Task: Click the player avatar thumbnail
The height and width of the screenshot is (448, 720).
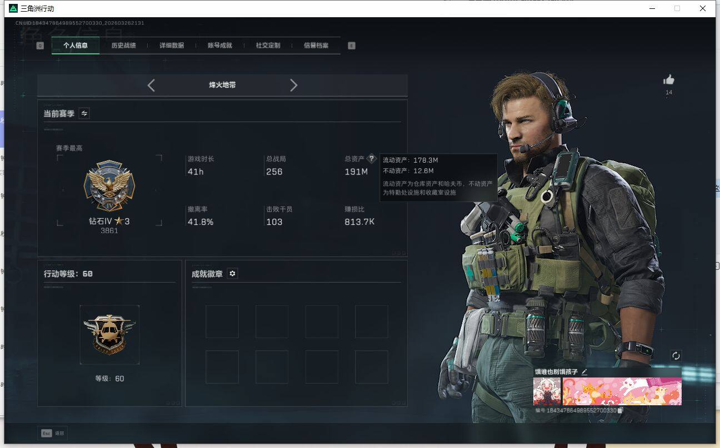Action: (547, 391)
